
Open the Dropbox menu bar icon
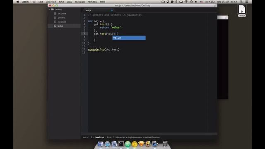pyautogui.click(x=168, y=2)
